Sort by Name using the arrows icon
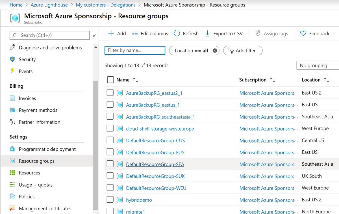Screen dimensions: 339x214 pos(135,80)
